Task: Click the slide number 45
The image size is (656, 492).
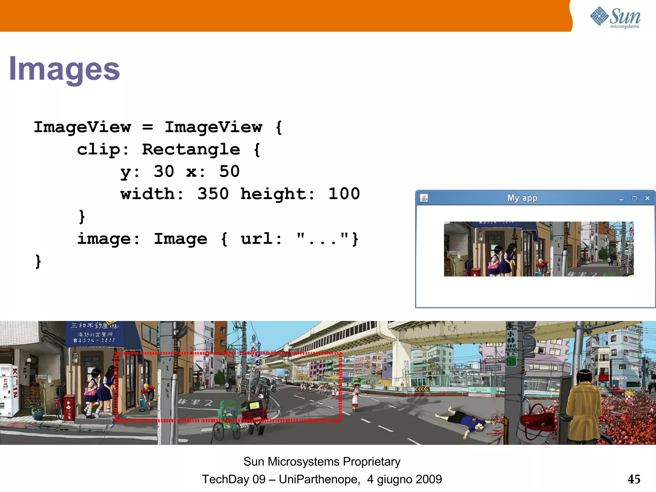Action: (x=634, y=479)
